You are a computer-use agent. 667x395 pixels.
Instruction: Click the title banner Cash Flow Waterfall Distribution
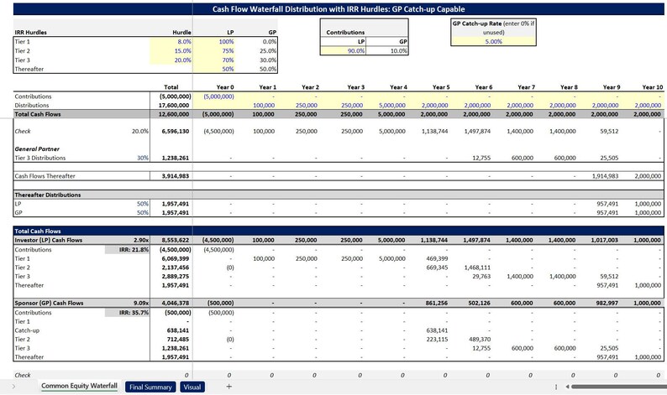(339, 9)
